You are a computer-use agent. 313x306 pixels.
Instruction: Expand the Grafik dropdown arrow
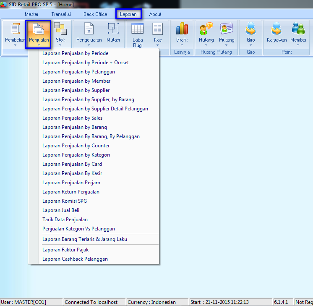point(182,45)
